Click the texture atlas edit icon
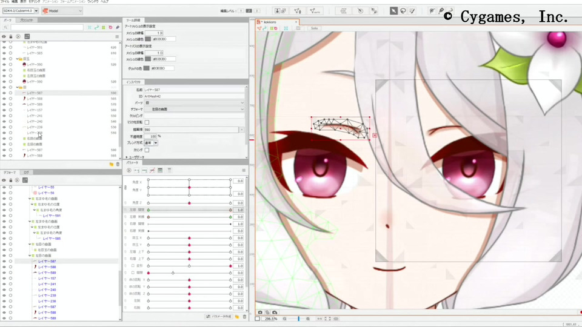This screenshot has height=327, width=582. pos(280,11)
